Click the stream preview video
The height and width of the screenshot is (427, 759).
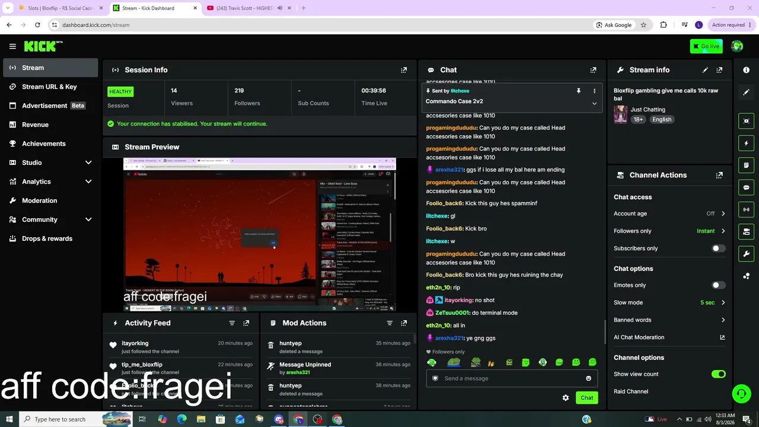click(260, 235)
